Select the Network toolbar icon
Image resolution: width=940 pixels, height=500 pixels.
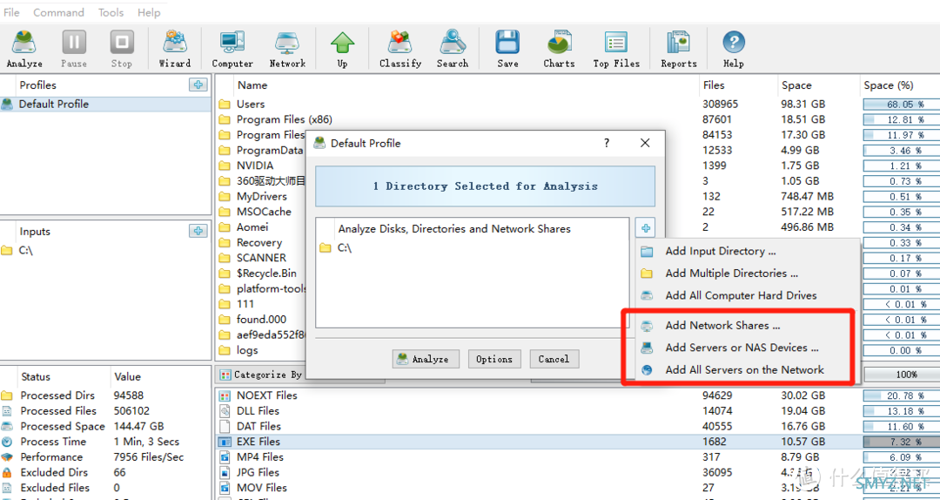pyautogui.click(x=287, y=49)
